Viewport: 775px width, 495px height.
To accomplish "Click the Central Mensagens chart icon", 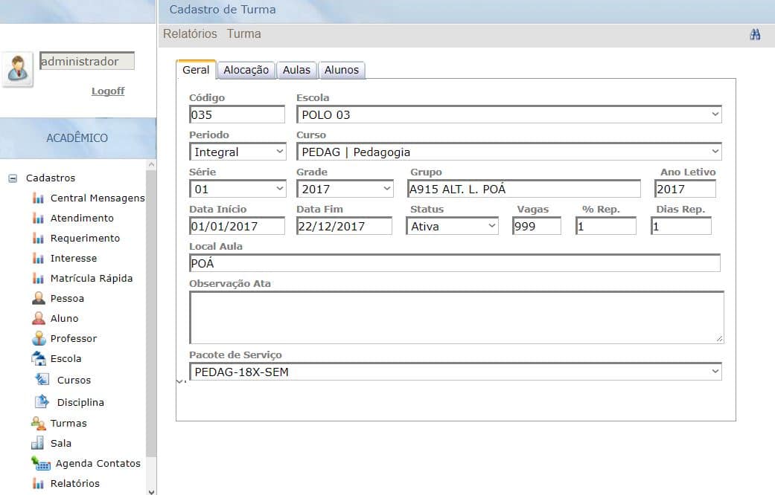I will click(x=38, y=198).
